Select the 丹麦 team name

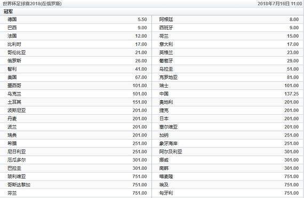pos(12,118)
